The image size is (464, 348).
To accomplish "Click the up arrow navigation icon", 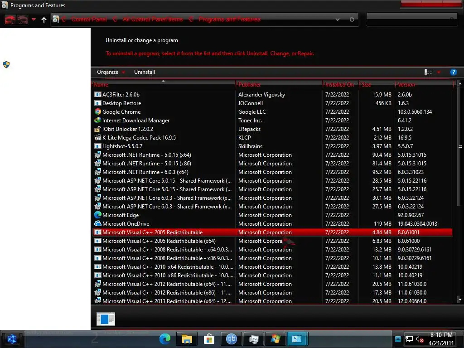I will (x=44, y=20).
